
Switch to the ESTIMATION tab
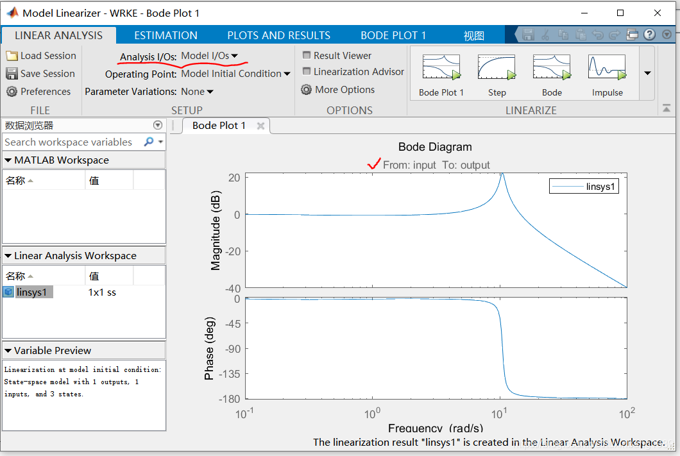pos(166,35)
